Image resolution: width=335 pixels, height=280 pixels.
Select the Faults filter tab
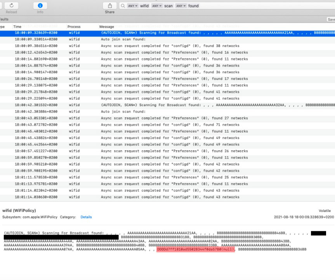point(4,19)
